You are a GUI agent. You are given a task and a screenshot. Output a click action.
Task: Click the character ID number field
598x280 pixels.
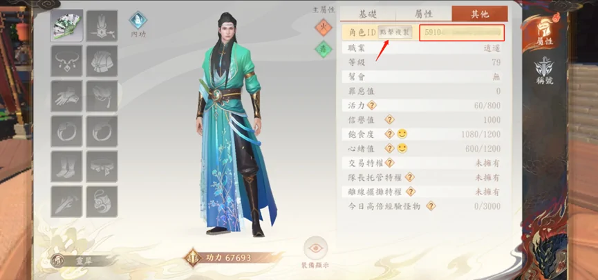pos(462,32)
